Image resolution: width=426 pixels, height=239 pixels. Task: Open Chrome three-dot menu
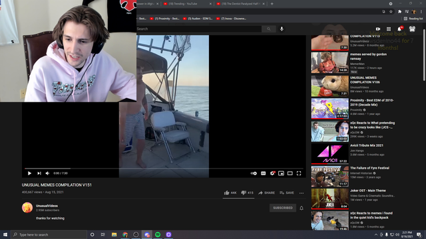pyautogui.click(x=421, y=12)
